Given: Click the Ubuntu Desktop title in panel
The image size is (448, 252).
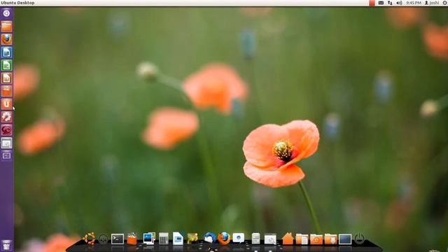Looking at the screenshot, I should [17, 3].
